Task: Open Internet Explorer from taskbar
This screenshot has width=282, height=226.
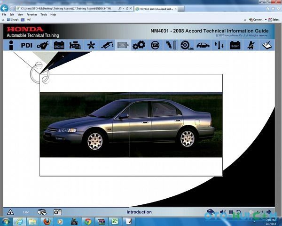Action: pyautogui.click(x=19, y=222)
